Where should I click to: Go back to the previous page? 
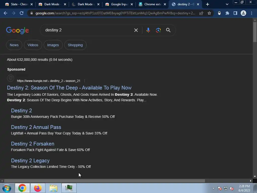[6, 13]
